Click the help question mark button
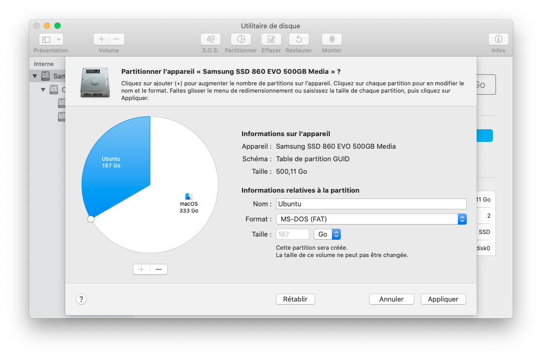This screenshot has height=357, width=542. point(81,299)
